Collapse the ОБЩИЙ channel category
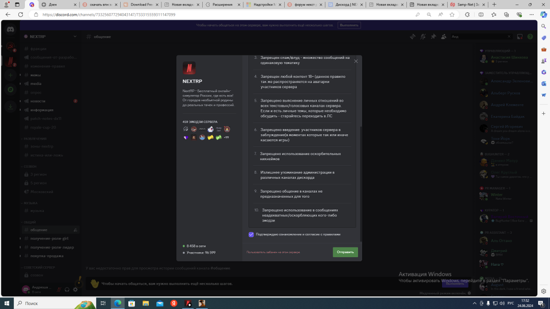The image size is (550, 309). (30, 222)
